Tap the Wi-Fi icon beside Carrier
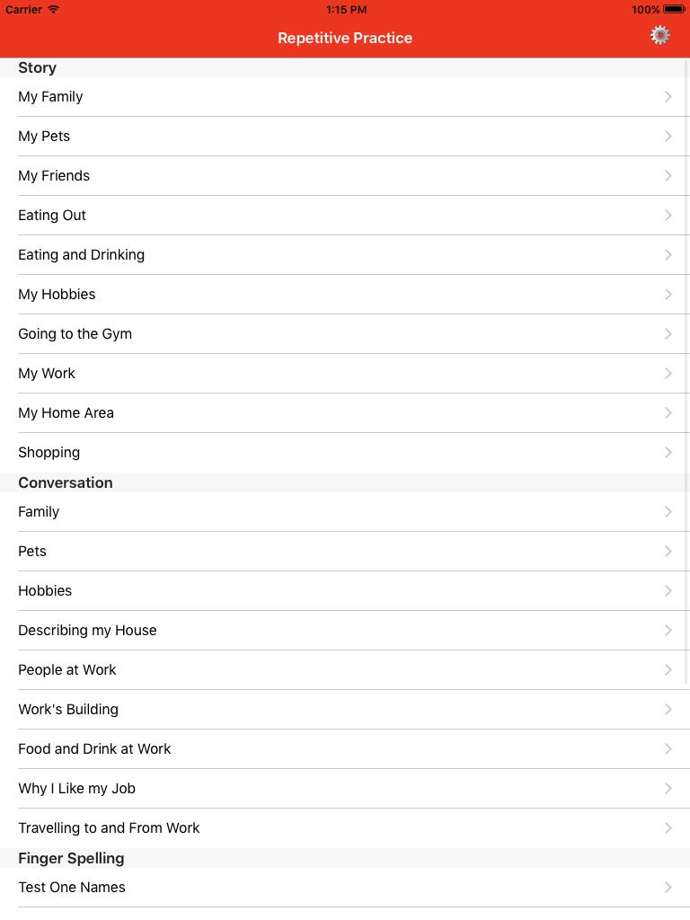The height and width of the screenshot is (920, 690). point(53,9)
